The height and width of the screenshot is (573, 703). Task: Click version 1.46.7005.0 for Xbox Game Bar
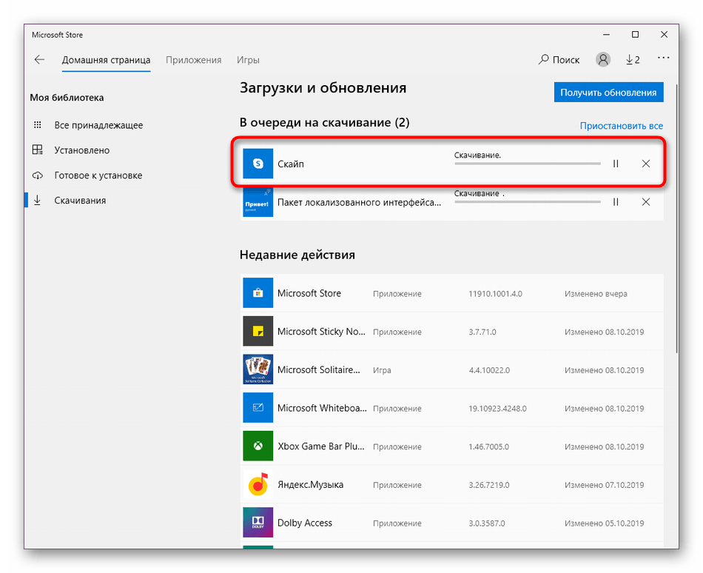[488, 446]
